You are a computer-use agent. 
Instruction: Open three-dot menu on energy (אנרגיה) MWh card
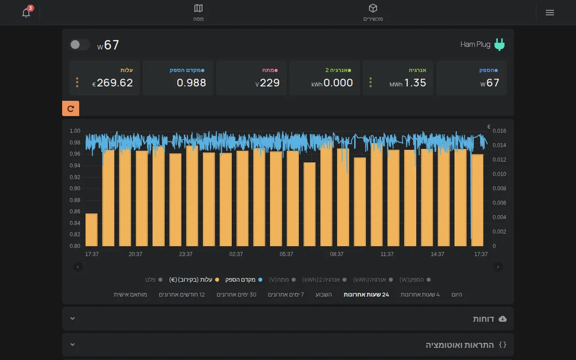point(370,82)
